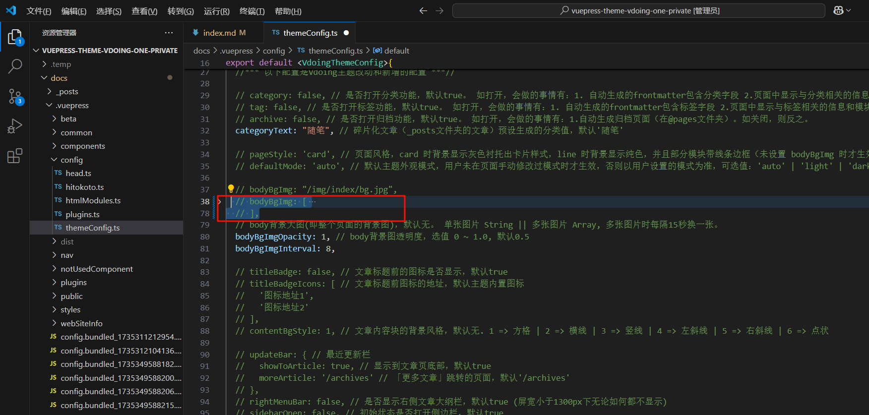Go back with the left arrow
The height and width of the screenshot is (415, 869).
pyautogui.click(x=423, y=10)
